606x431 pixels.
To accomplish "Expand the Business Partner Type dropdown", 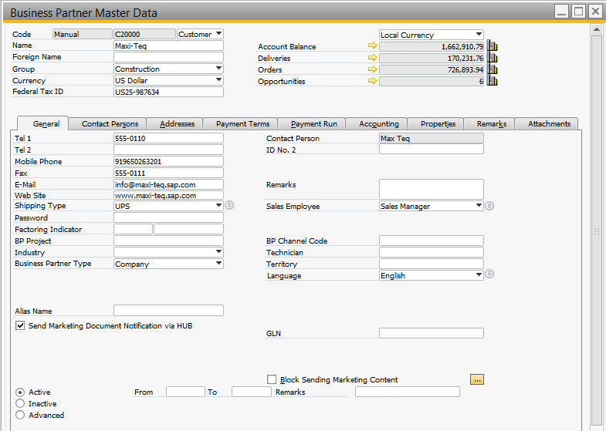I will [x=218, y=264].
